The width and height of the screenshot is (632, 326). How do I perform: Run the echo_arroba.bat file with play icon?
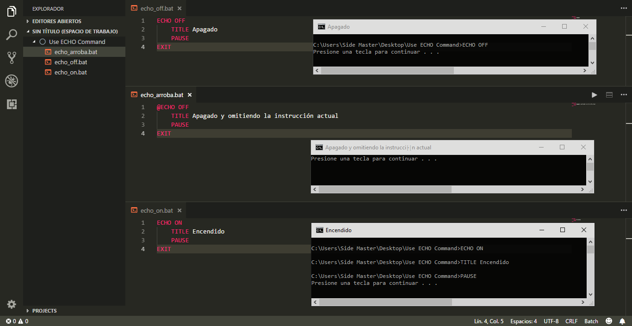click(x=595, y=95)
